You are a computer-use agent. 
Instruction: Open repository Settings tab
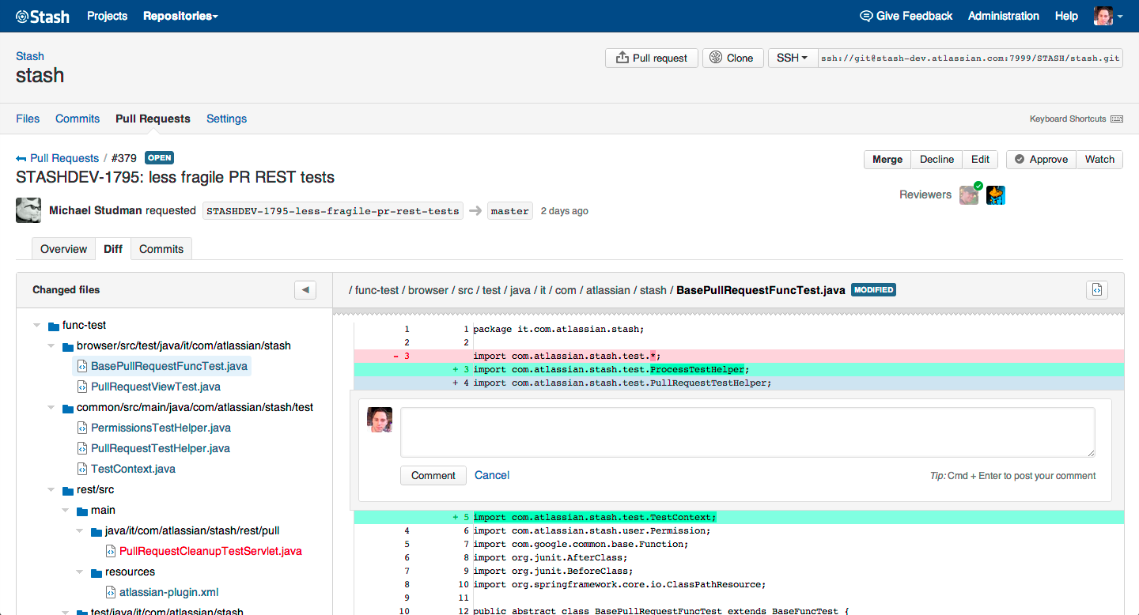pos(226,119)
